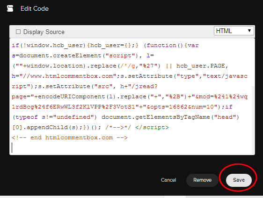Click inside the code editor's empty last line

(131, 148)
